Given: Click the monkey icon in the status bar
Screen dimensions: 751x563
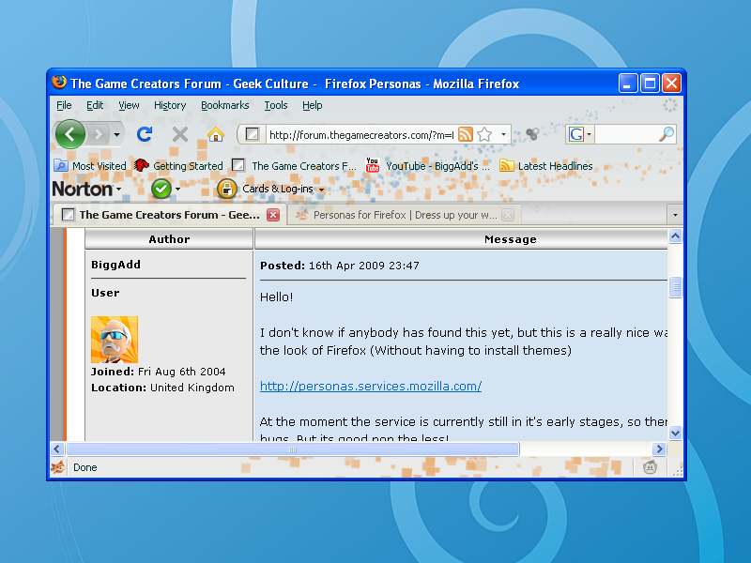Looking at the screenshot, I should [x=650, y=466].
